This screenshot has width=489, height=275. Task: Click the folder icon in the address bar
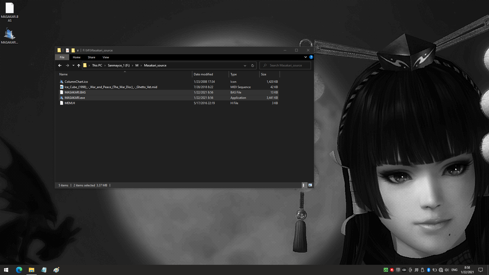(85, 65)
